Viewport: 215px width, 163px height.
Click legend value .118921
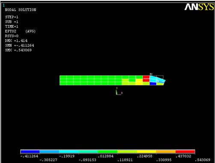(125, 160)
